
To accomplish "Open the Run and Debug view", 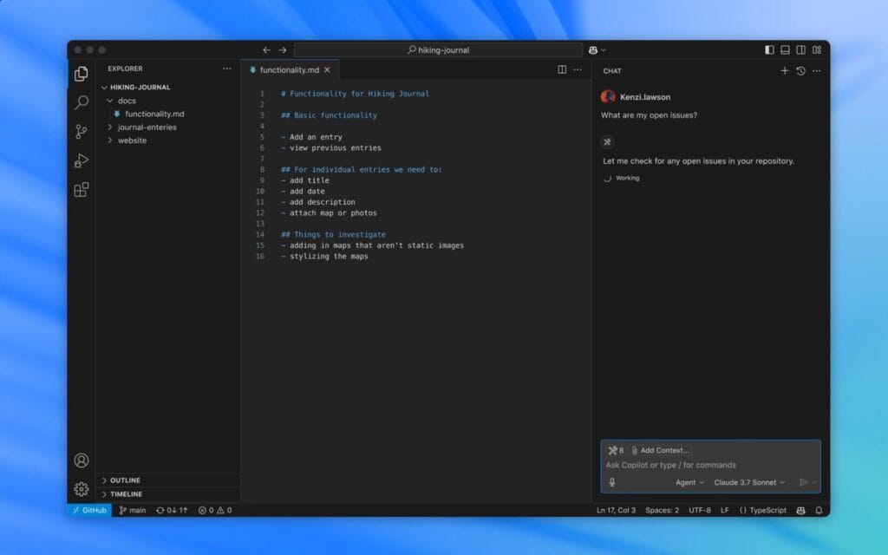I will coord(81,160).
